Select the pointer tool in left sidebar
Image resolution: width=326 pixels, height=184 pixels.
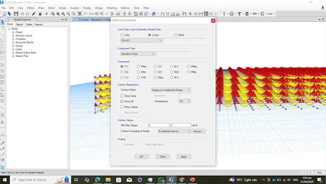pos(2,22)
